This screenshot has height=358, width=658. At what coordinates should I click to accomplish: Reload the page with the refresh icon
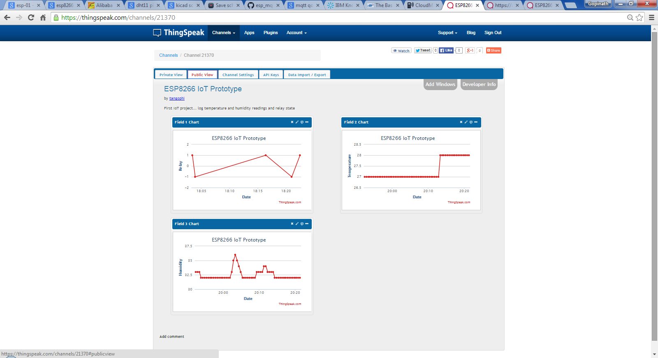click(31, 18)
